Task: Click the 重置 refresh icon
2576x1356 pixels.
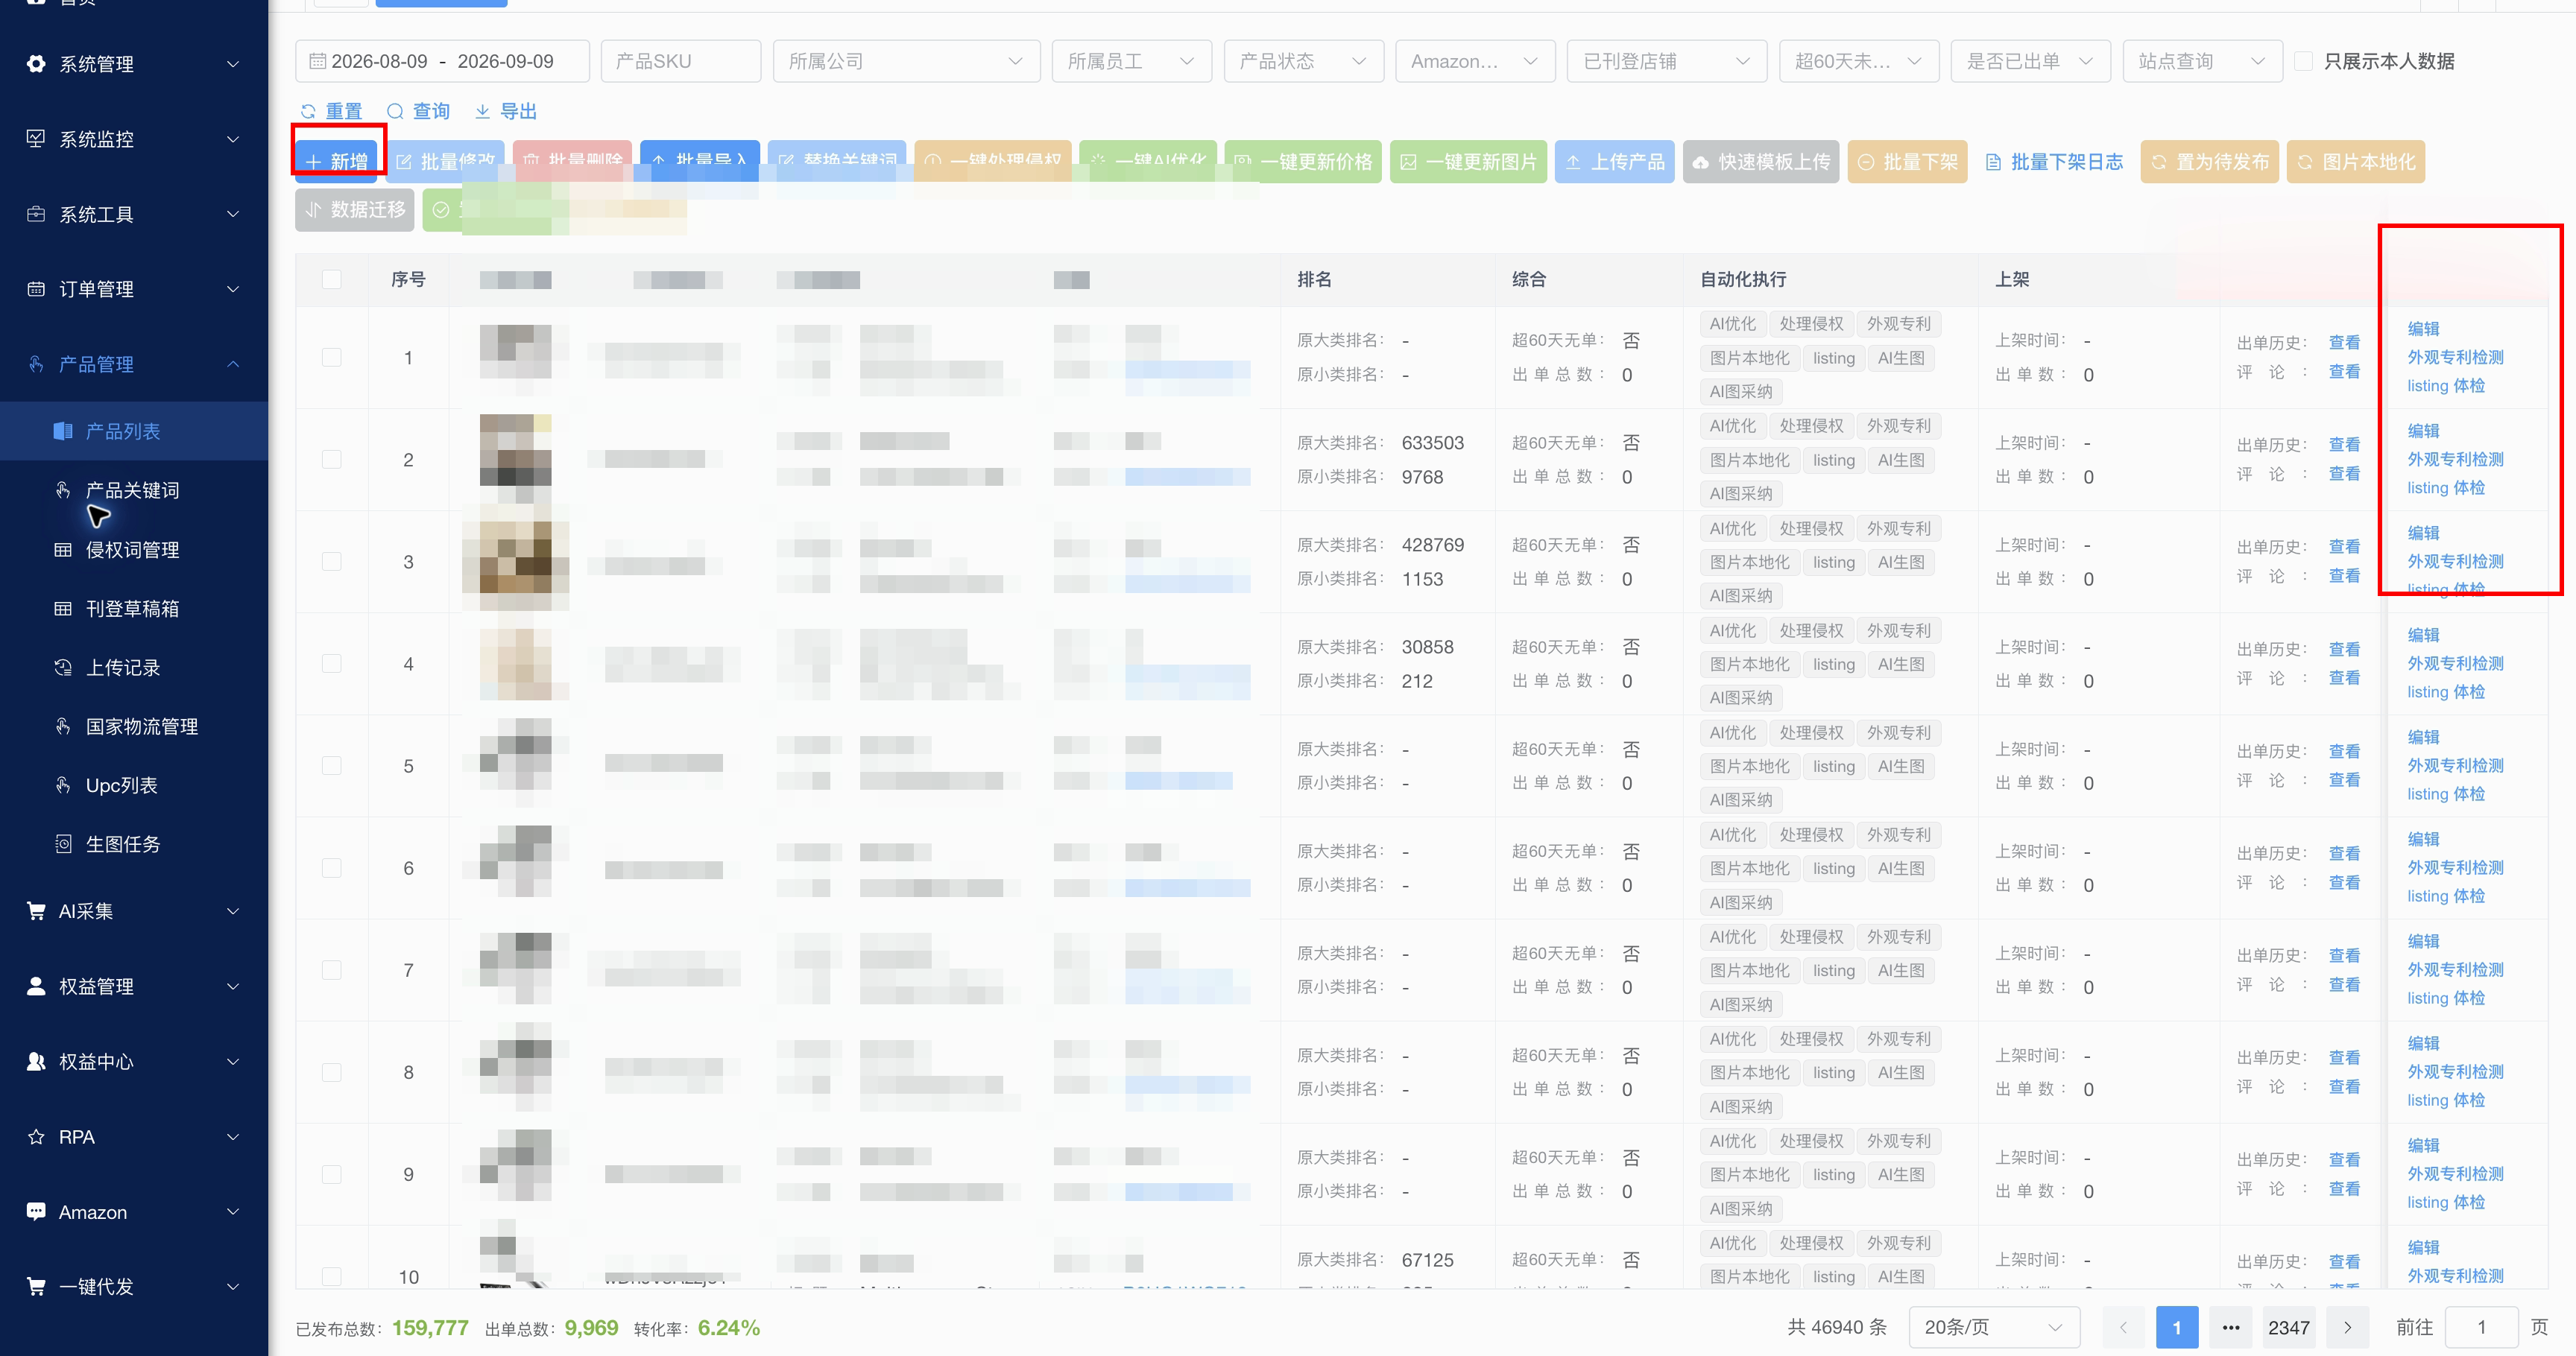Action: [308, 111]
